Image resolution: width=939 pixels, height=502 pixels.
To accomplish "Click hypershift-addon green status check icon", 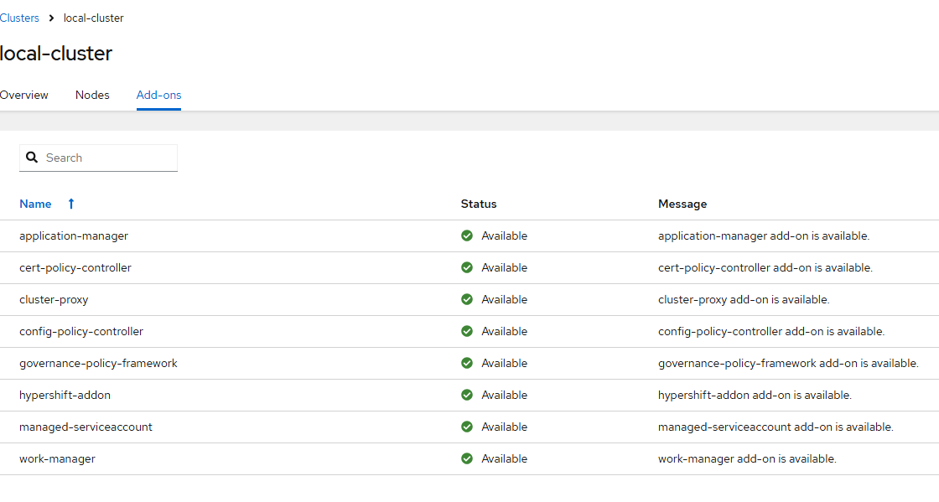I will [467, 395].
